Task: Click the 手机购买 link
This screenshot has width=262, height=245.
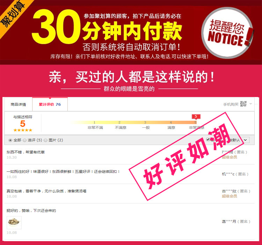Action: point(231,104)
